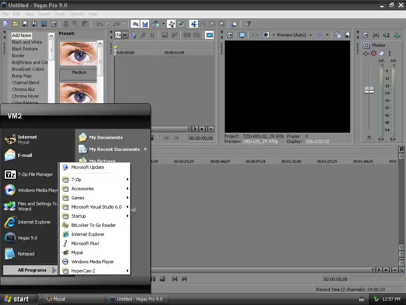Click the Save project floppy icon
The width and height of the screenshot is (406, 305).
pos(25,24)
